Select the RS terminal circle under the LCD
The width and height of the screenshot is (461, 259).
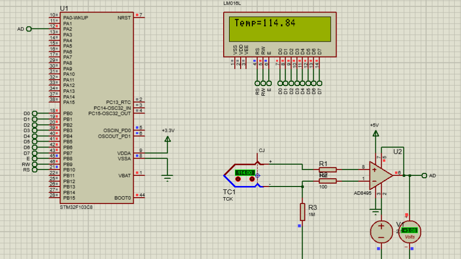[257, 83]
